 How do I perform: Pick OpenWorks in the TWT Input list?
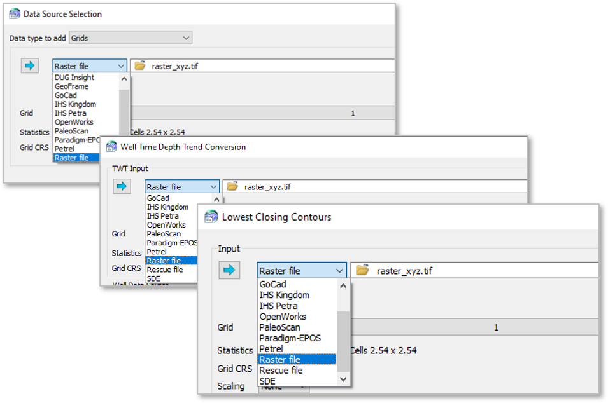tap(166, 224)
